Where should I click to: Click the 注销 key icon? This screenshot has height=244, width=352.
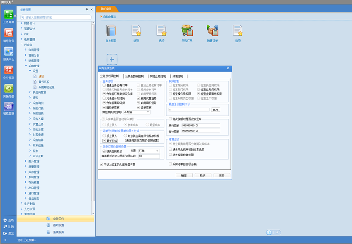pyautogui.click(x=5, y=227)
